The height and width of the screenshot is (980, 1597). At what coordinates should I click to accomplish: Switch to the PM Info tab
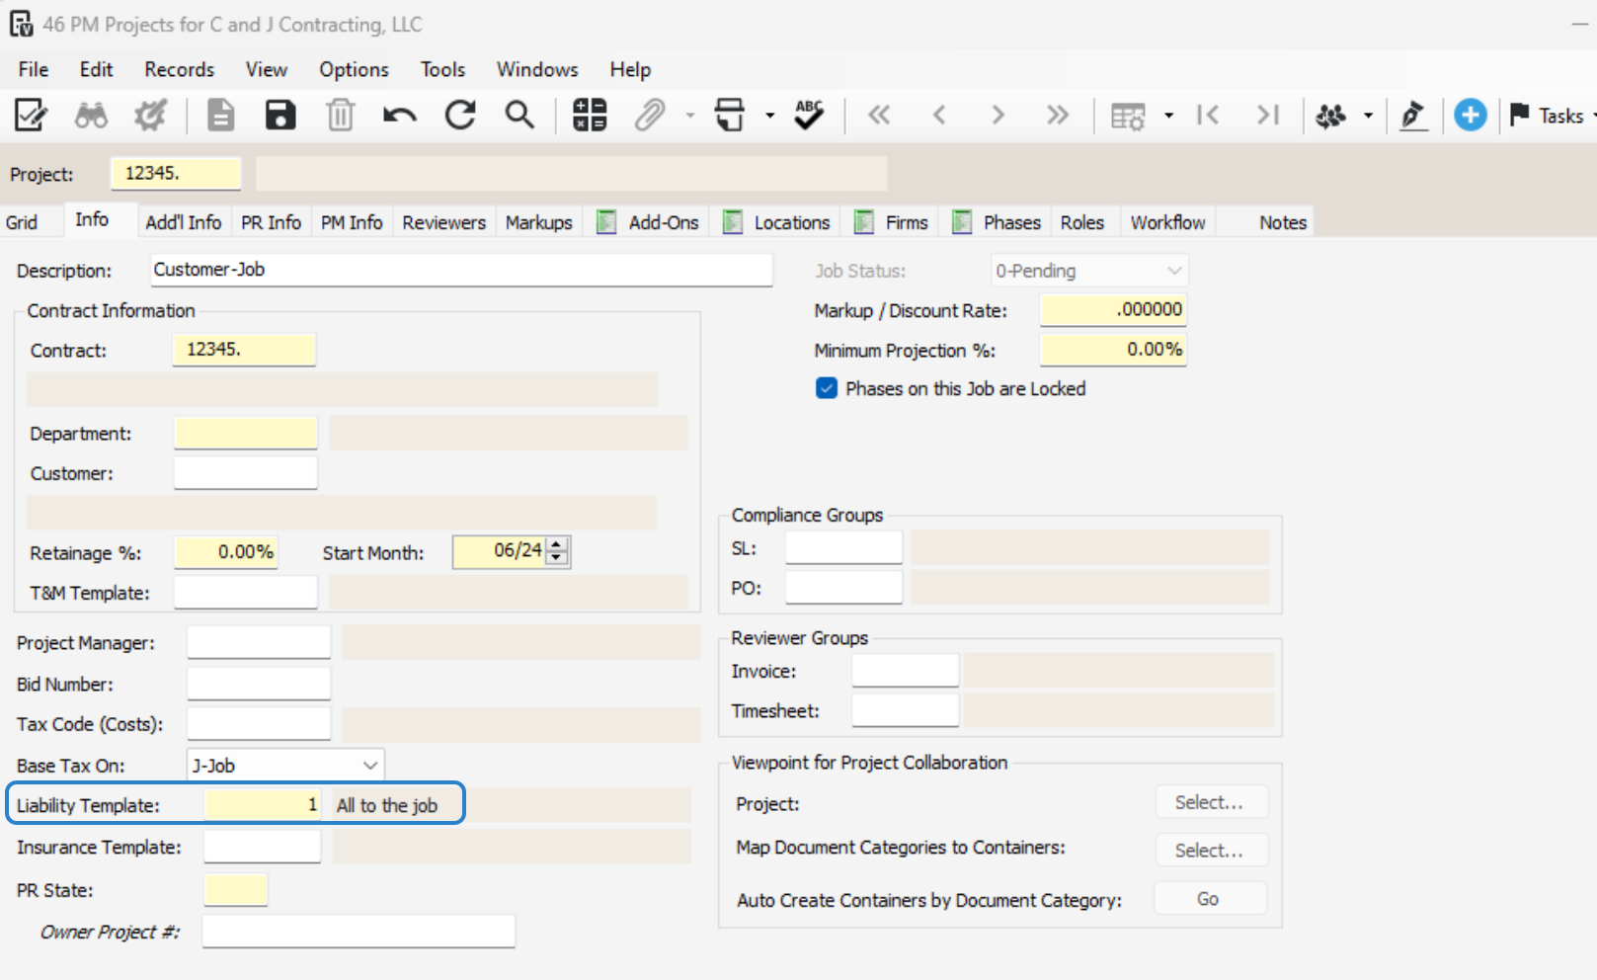click(x=352, y=222)
